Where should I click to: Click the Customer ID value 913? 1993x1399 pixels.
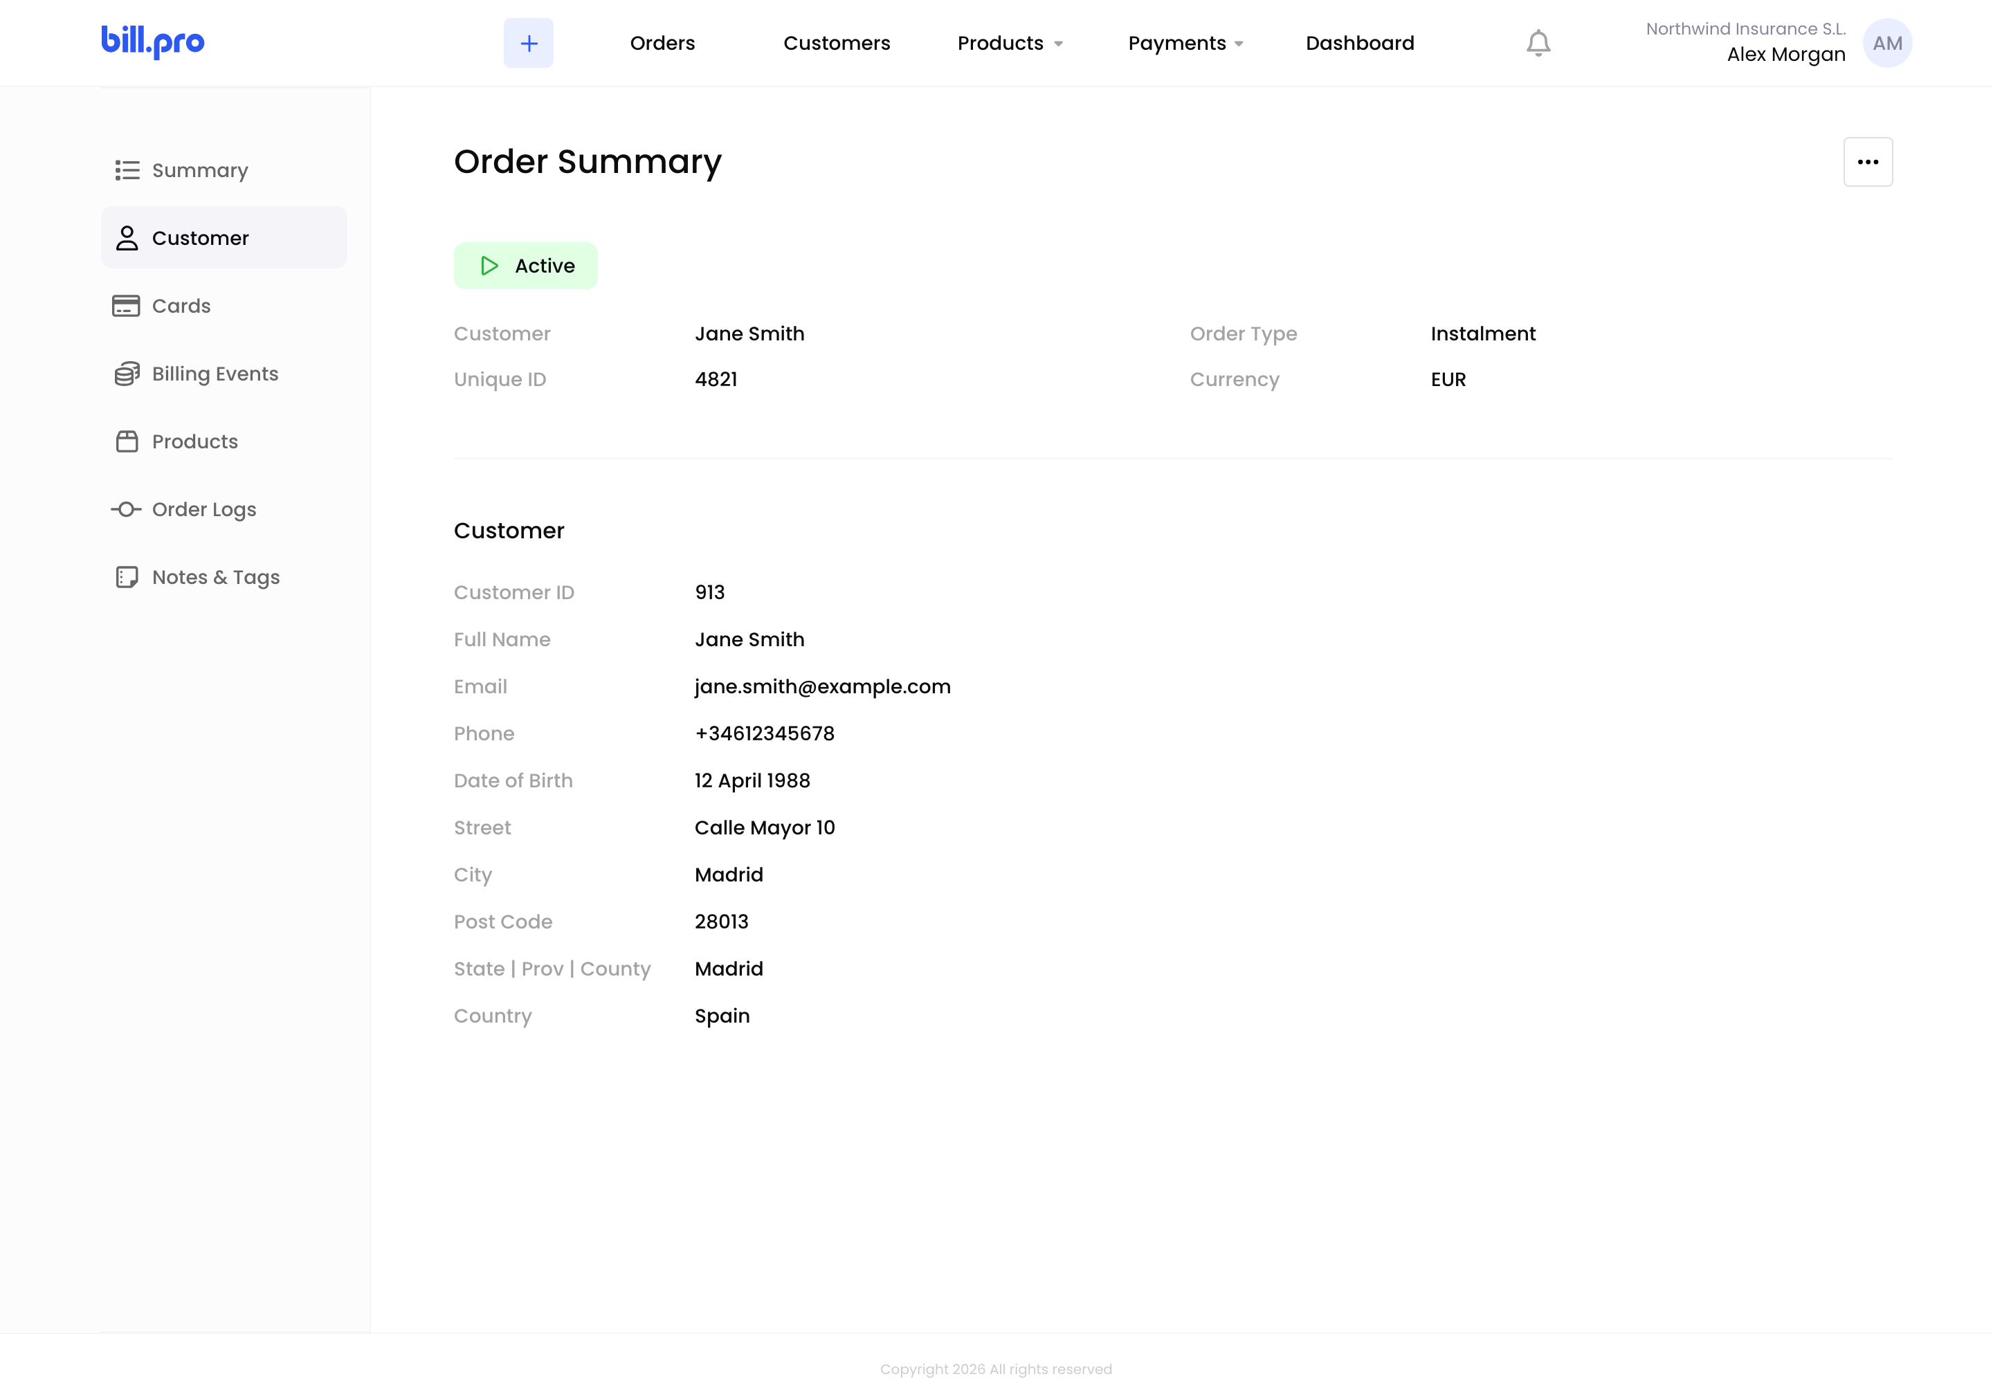click(x=709, y=592)
